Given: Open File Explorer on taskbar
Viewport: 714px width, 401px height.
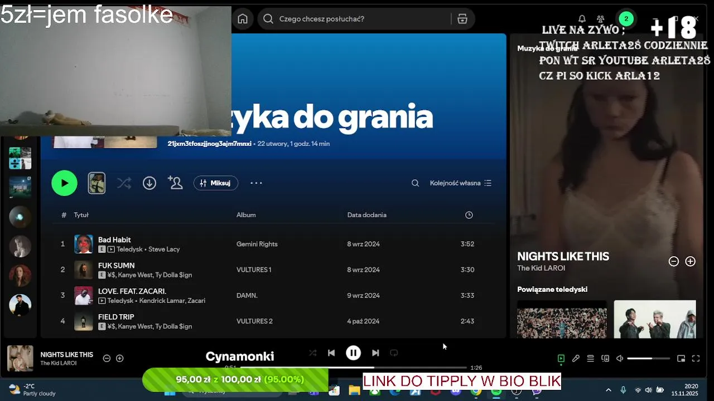Looking at the screenshot, I should [354, 391].
